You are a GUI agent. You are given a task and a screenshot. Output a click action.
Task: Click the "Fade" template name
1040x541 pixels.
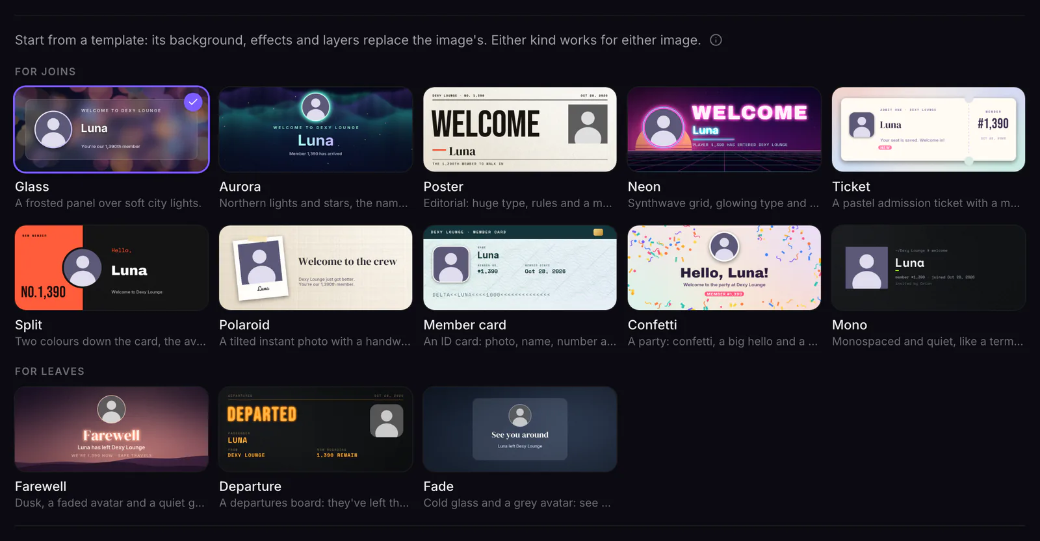[438, 486]
